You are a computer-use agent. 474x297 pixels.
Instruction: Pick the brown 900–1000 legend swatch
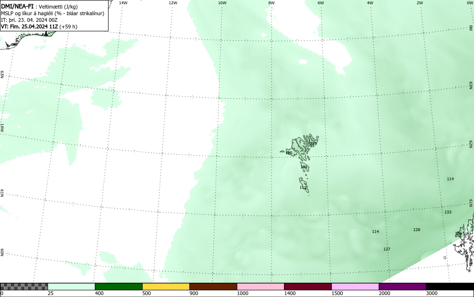coord(213,287)
